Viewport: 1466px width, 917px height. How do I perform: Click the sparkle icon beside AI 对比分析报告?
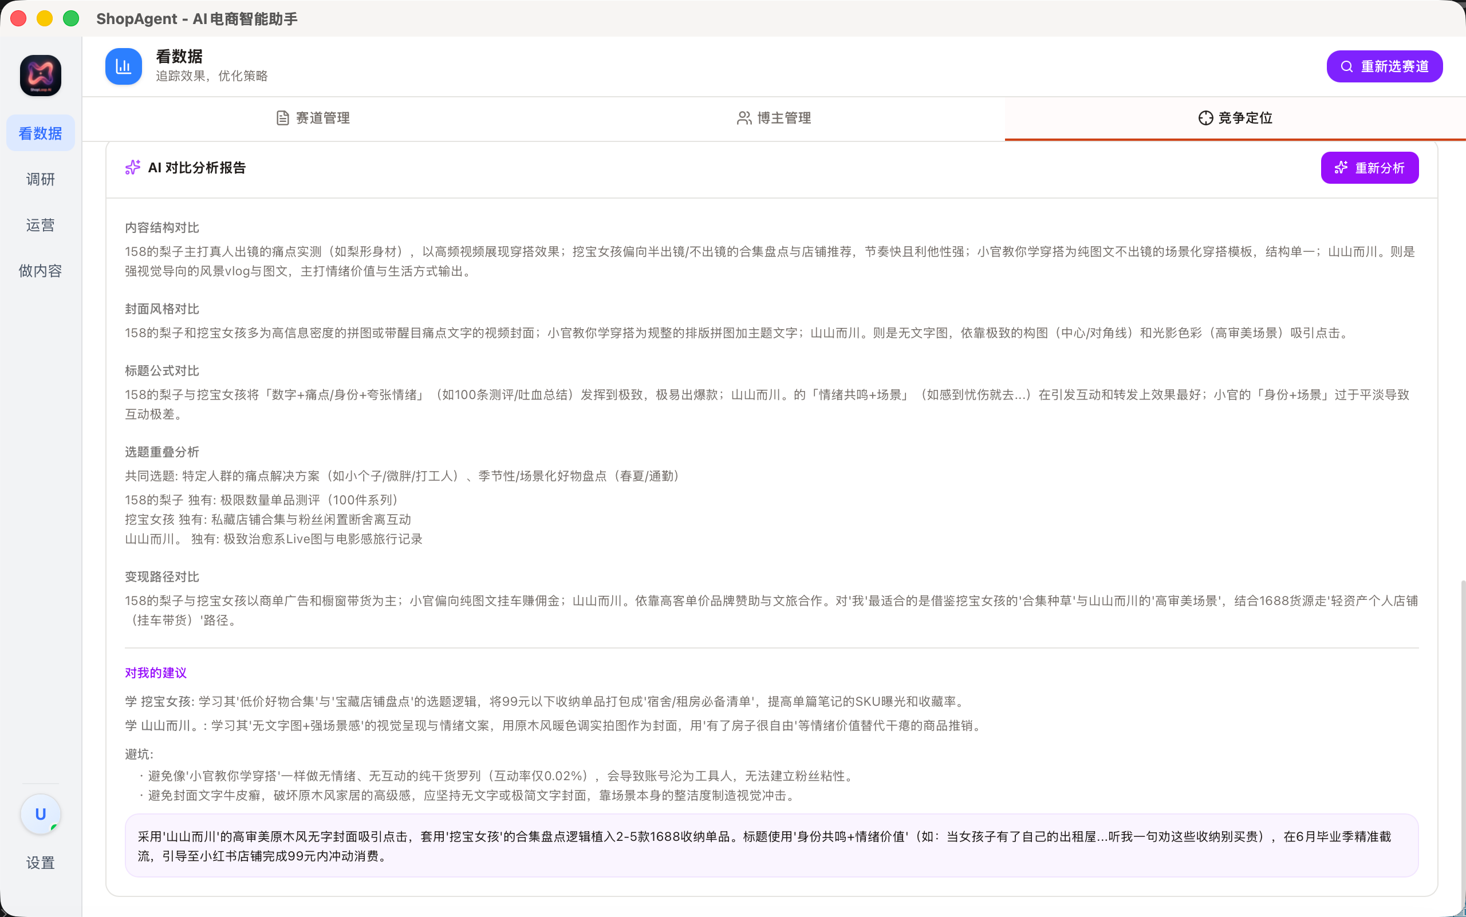point(132,167)
